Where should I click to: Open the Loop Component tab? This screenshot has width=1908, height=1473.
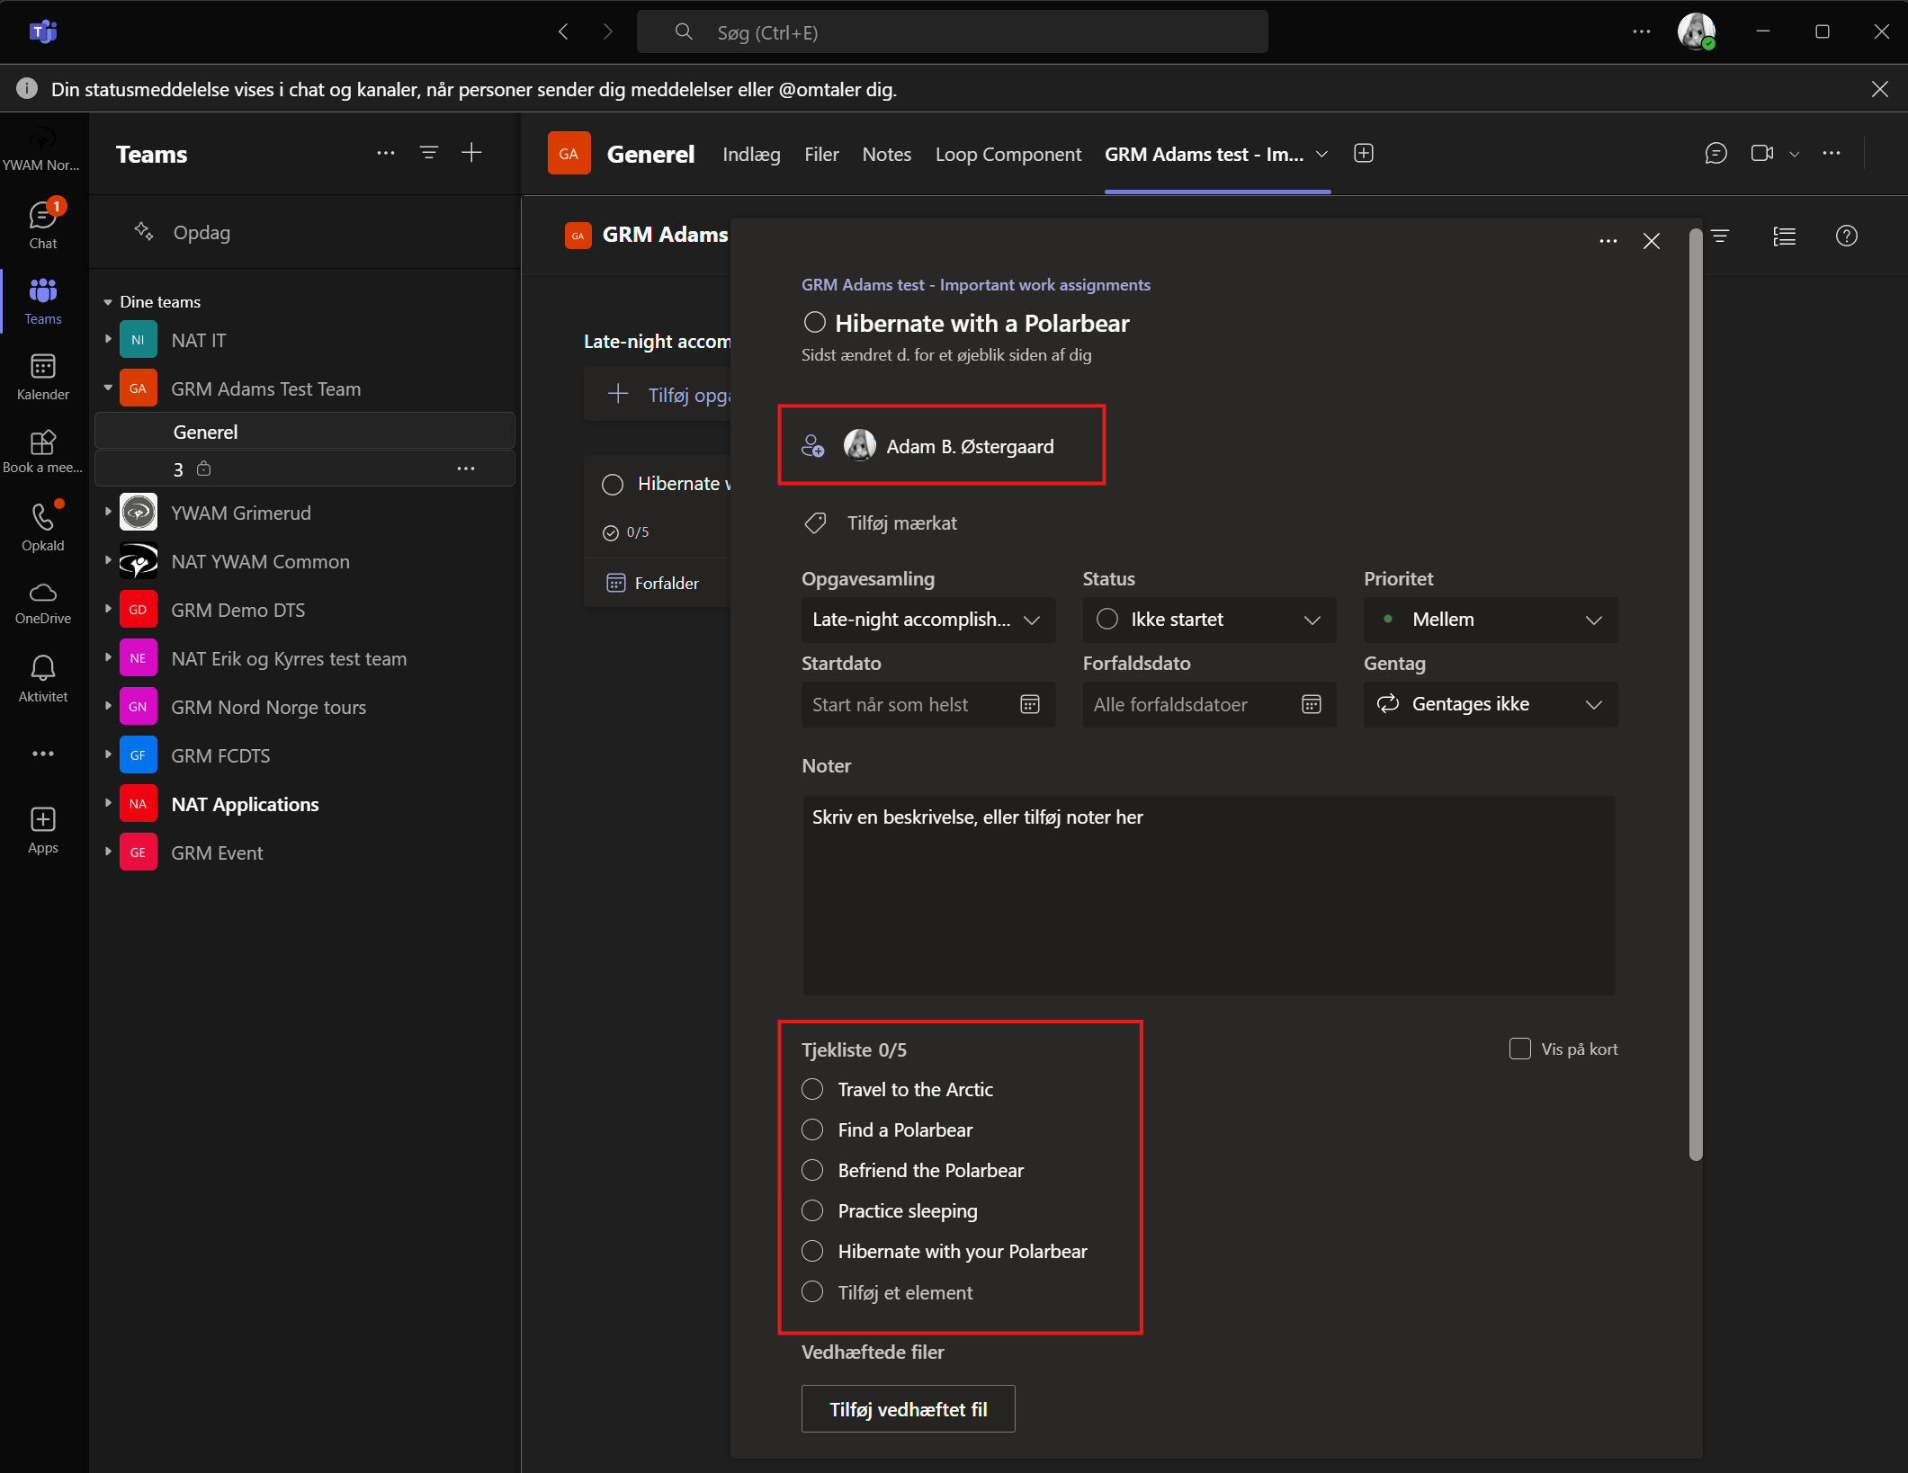tap(1008, 155)
